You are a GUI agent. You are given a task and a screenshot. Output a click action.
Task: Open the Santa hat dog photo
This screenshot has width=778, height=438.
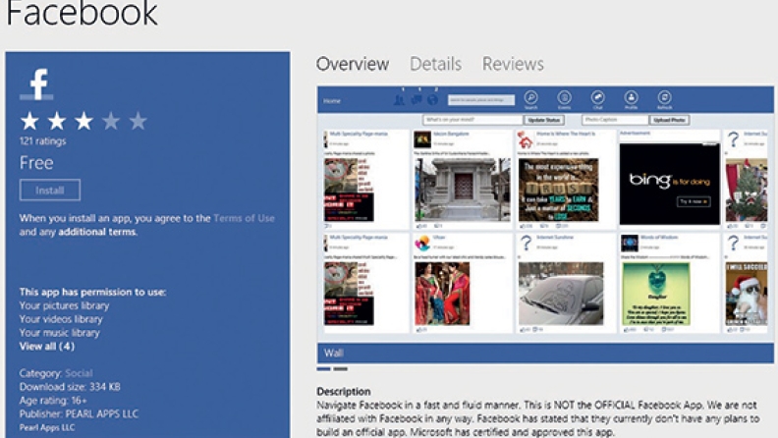tap(747, 294)
